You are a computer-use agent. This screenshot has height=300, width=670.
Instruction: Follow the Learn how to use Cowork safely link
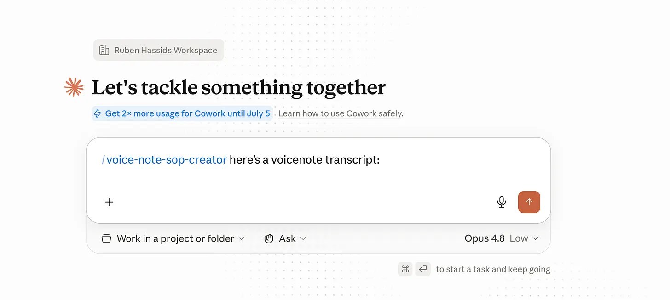[x=340, y=113]
